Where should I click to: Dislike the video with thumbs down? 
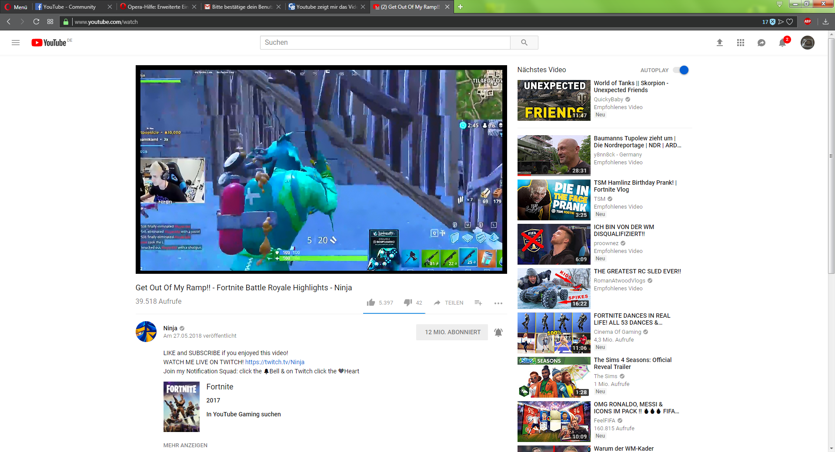pyautogui.click(x=408, y=302)
